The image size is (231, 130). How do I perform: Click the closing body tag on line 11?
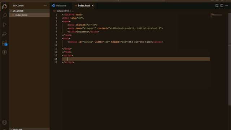coord(67,49)
